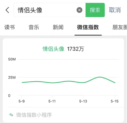Screen dimensions: 127x123
Task: Switch to the 音乐 tab
Action: tap(34, 27)
